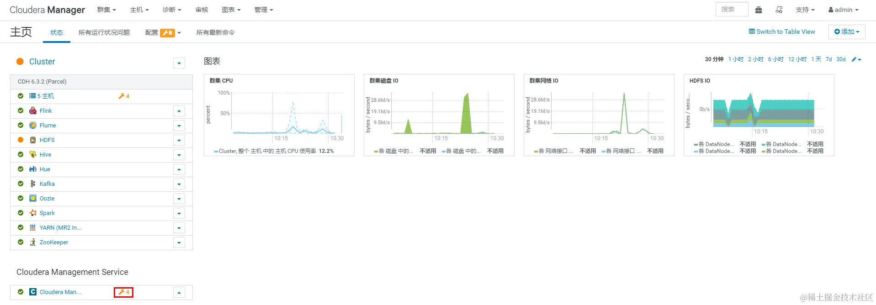876x305 pixels.
Task: Click the green health check beside Spark
Action: 21,213
